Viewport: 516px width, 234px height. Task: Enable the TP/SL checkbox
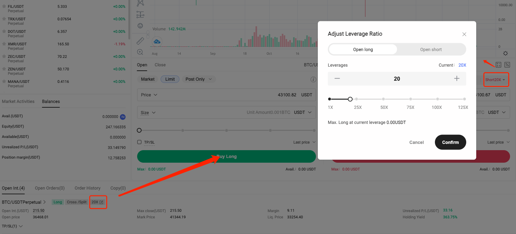(x=139, y=142)
